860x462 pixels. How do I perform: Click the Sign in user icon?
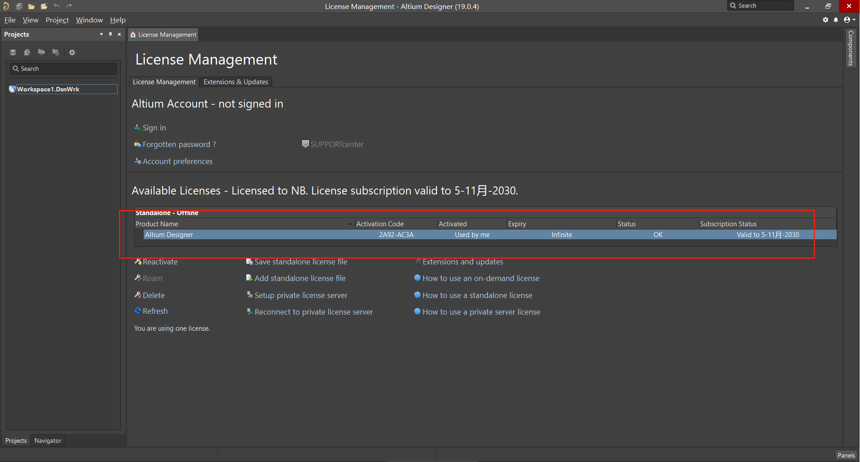[137, 127]
